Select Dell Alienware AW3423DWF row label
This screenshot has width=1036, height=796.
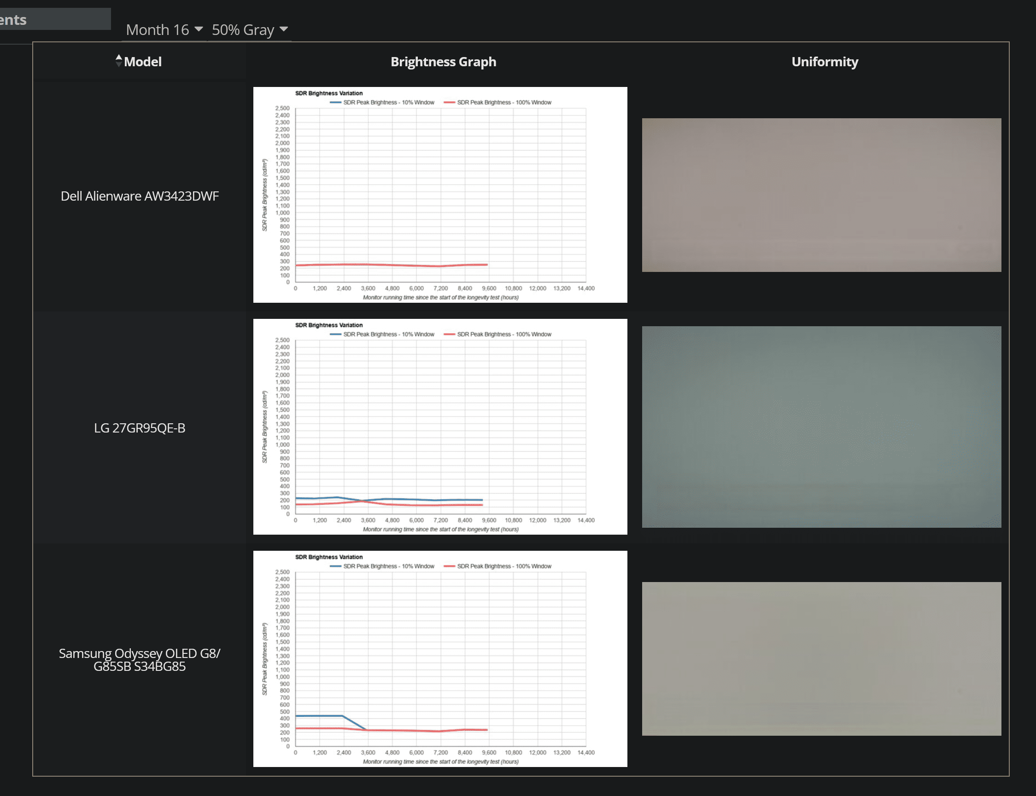tap(140, 196)
